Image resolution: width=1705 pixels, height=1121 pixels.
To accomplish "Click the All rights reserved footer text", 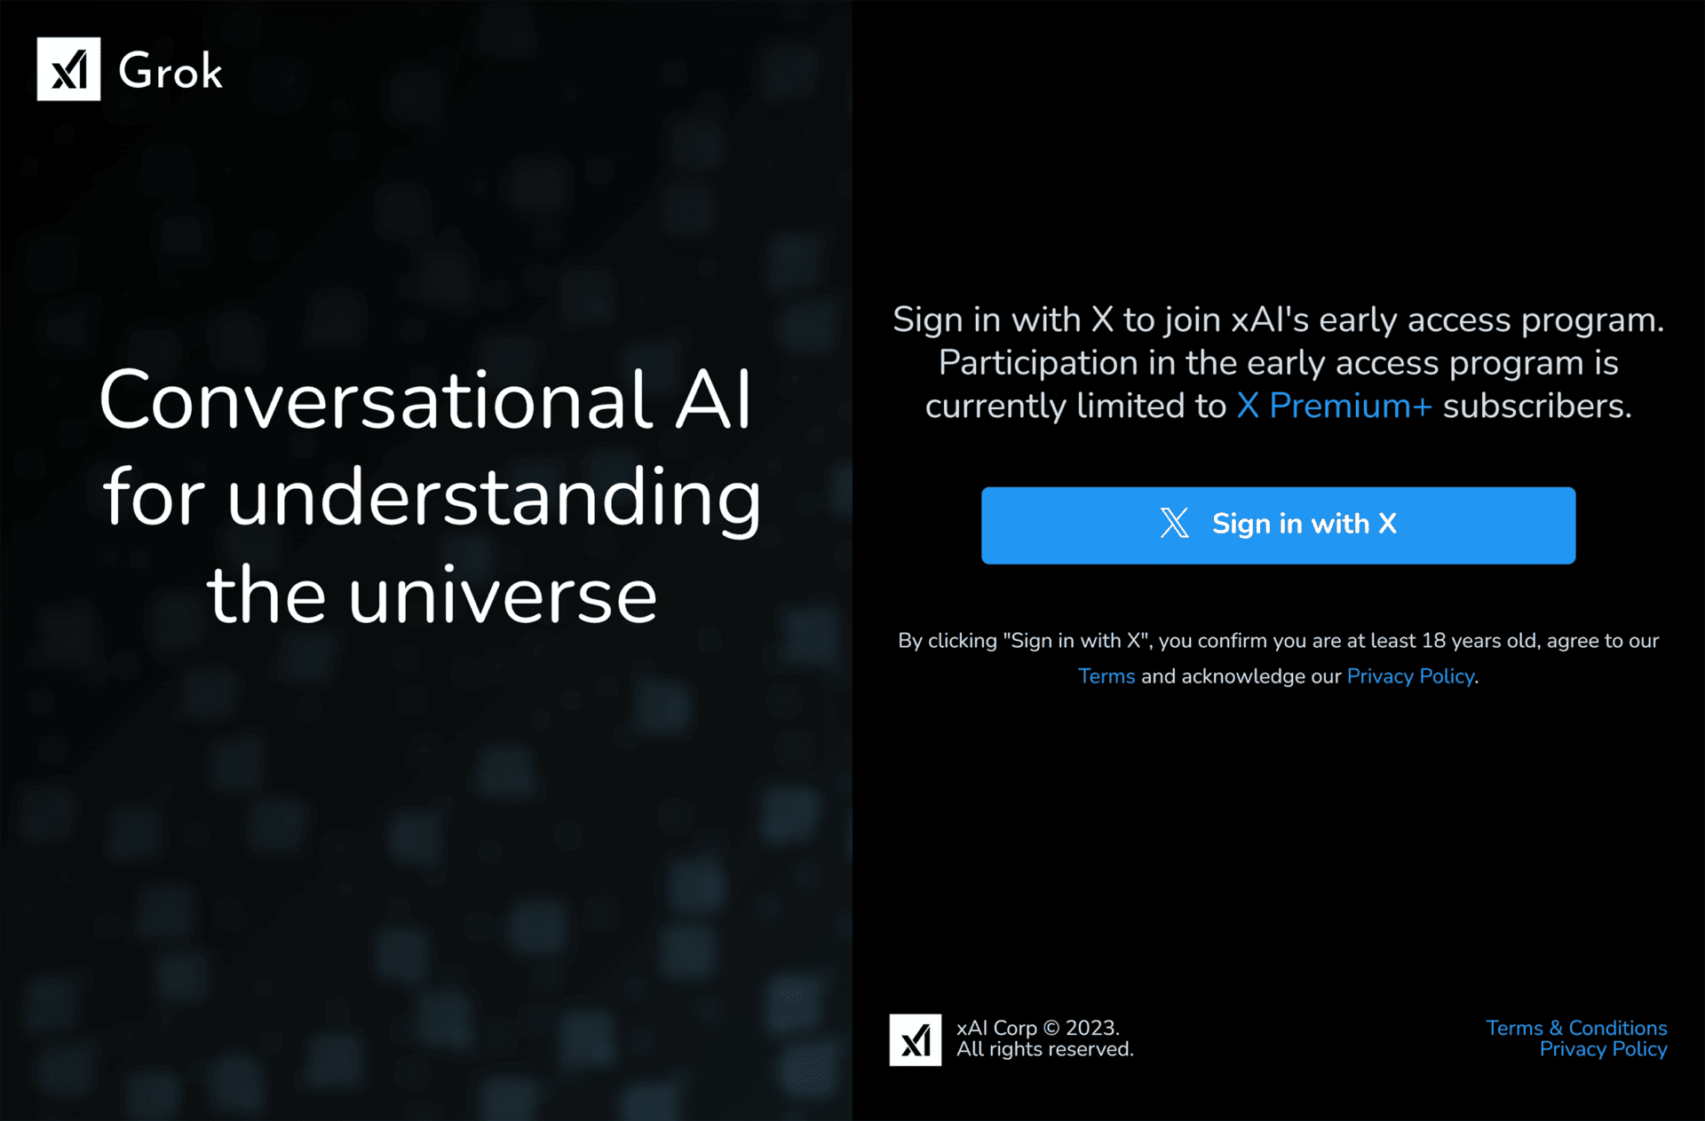I will pos(1044,1049).
